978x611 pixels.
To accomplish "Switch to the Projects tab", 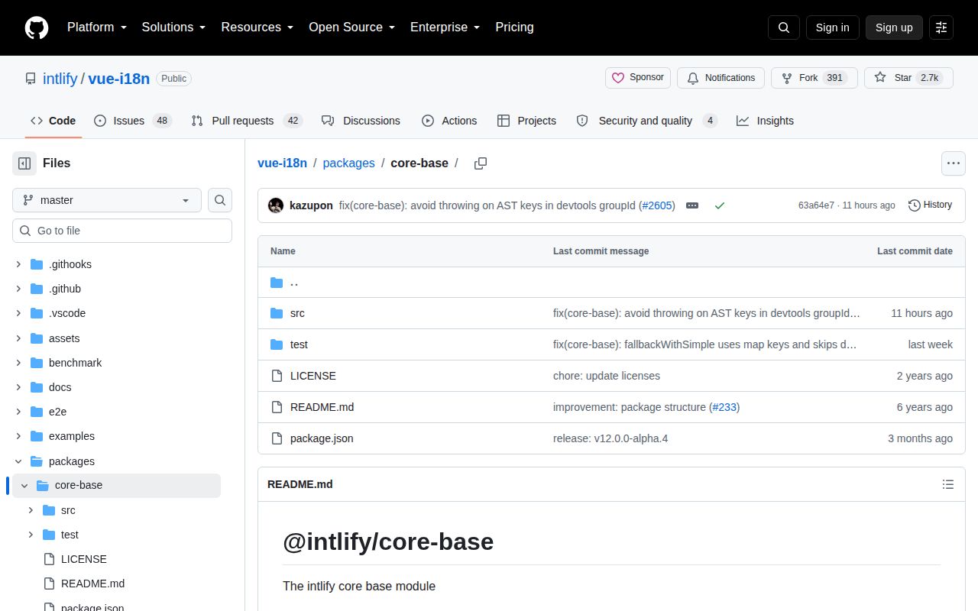I will tap(526, 121).
